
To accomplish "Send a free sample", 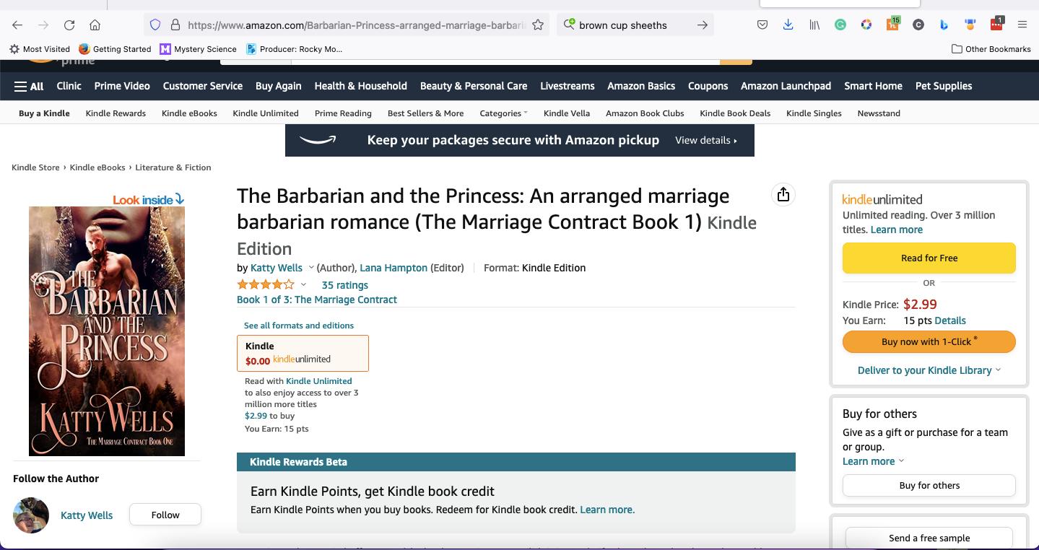I will tap(929, 538).
